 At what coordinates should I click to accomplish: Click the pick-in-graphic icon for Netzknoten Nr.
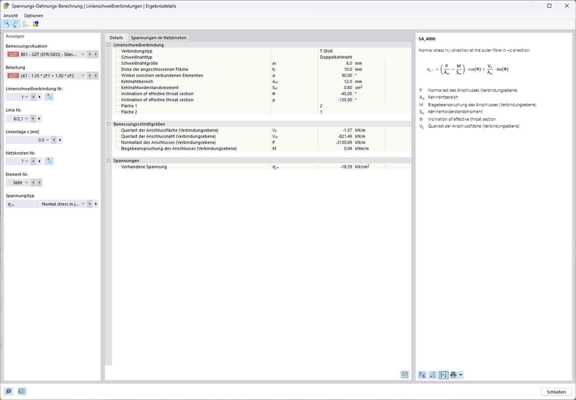pyautogui.click(x=49, y=162)
